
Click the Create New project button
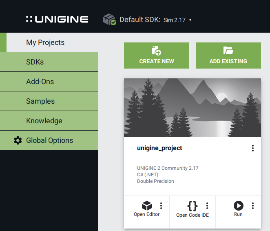pos(157,56)
